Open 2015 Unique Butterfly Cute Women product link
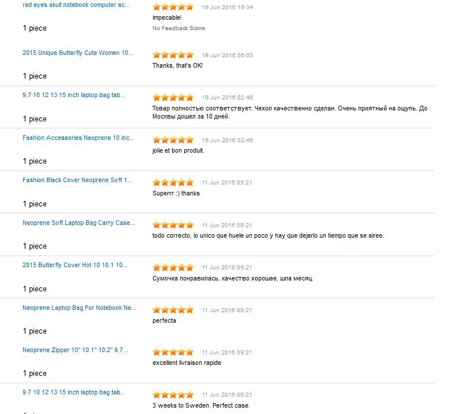The width and height of the screenshot is (462, 414). click(78, 53)
